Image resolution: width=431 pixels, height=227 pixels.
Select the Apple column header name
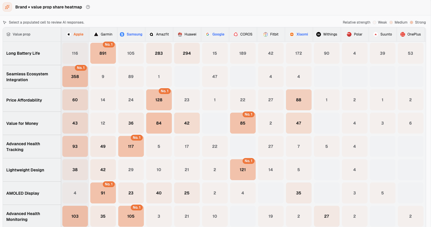pyautogui.click(x=78, y=34)
